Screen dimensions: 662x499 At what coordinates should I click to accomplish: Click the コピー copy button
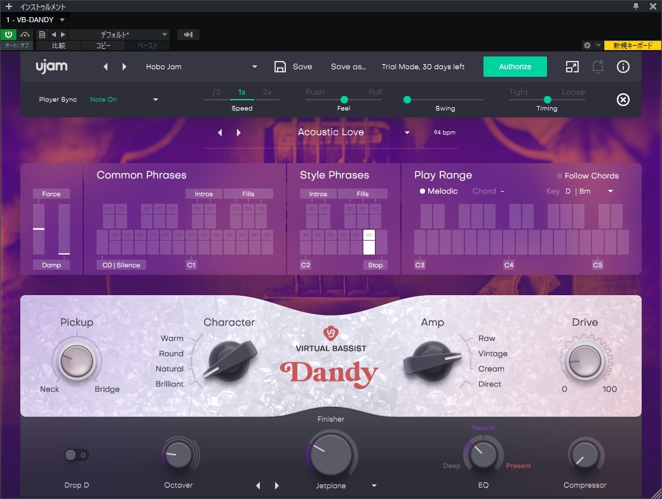pos(103,46)
